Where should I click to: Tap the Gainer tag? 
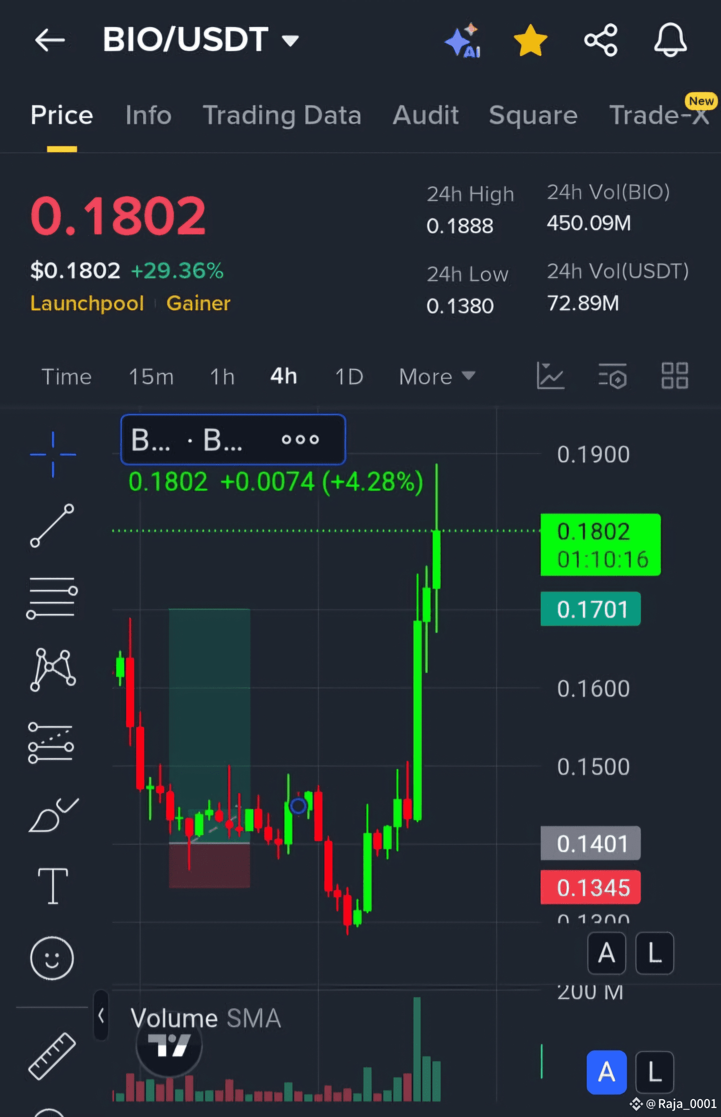(198, 303)
